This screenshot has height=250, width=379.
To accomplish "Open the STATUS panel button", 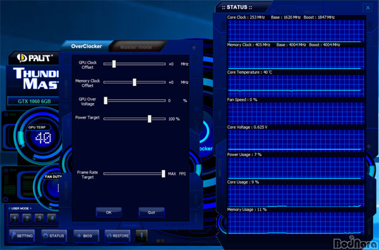I will click(54, 235).
